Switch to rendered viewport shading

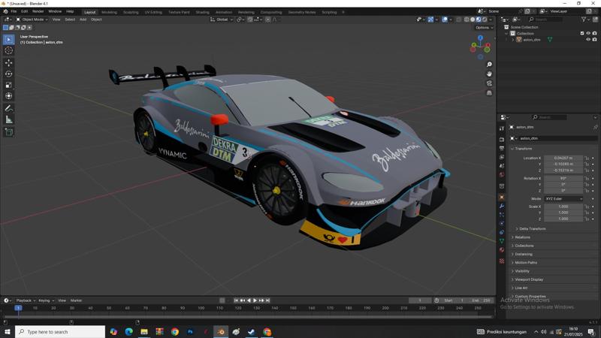tap(485, 20)
